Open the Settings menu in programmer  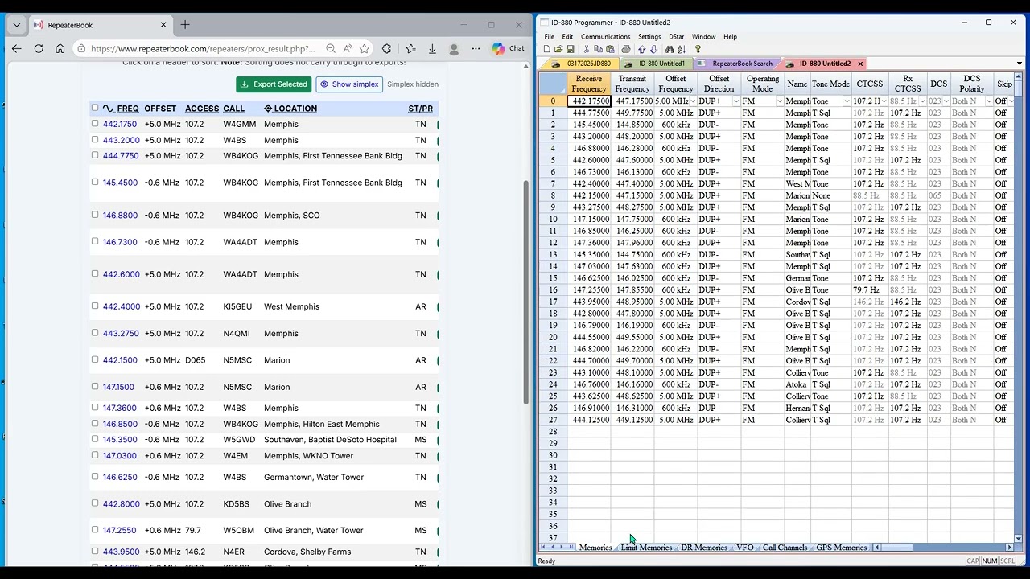649,36
